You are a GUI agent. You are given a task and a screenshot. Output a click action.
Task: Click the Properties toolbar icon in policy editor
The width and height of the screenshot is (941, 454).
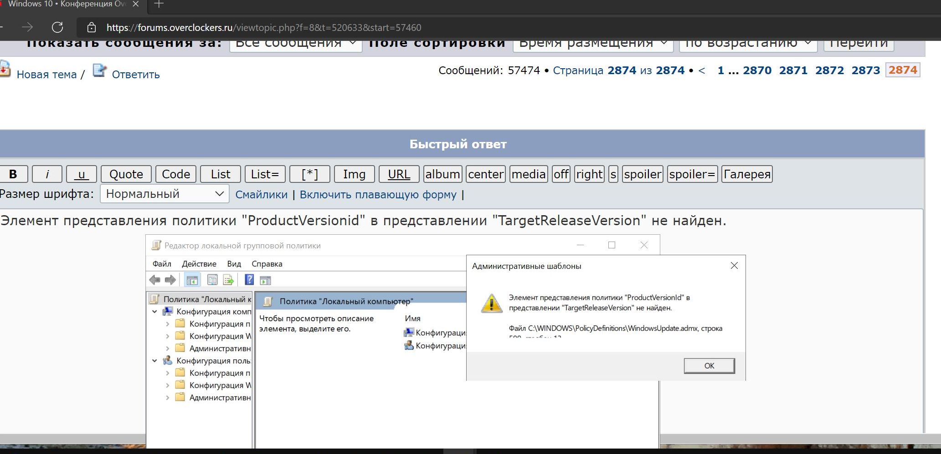click(x=212, y=280)
